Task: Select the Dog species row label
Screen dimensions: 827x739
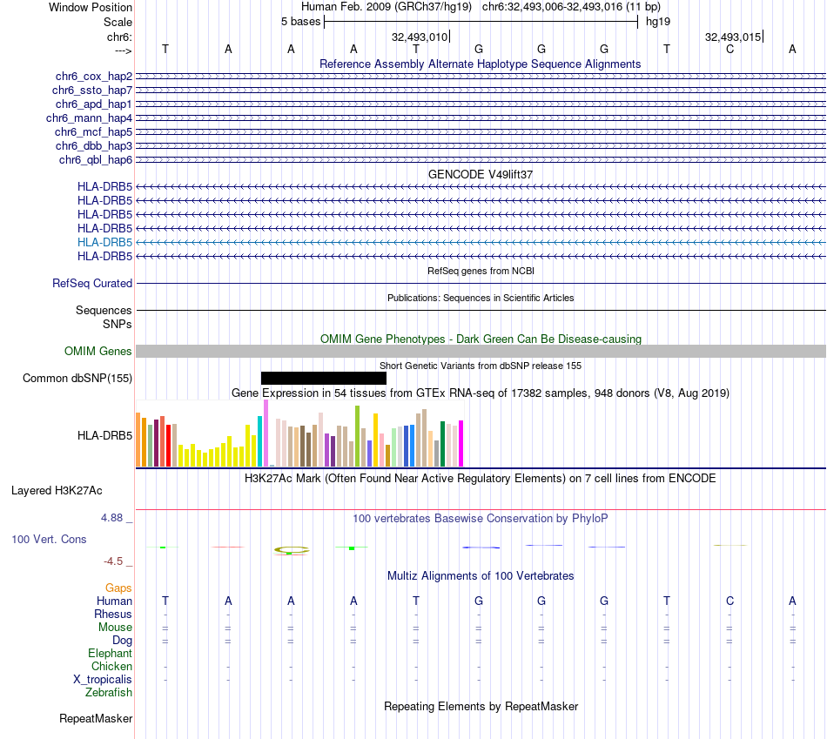Action: (122, 641)
